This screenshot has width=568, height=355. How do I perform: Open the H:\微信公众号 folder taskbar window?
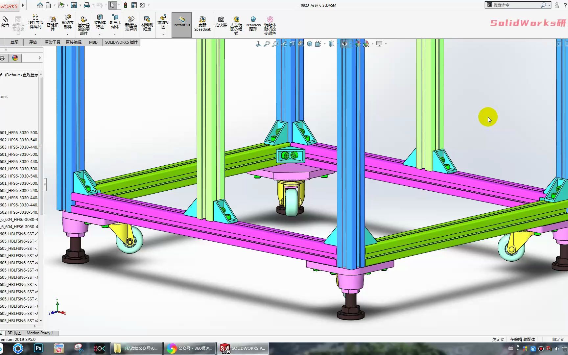pyautogui.click(x=136, y=348)
